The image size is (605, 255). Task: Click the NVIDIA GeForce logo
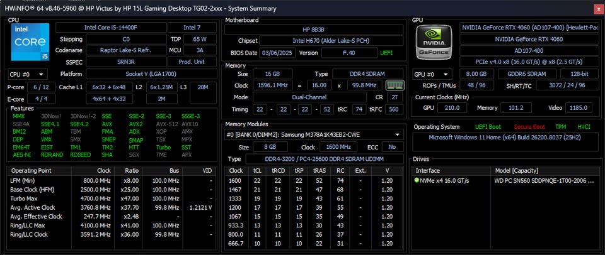tap(433, 44)
